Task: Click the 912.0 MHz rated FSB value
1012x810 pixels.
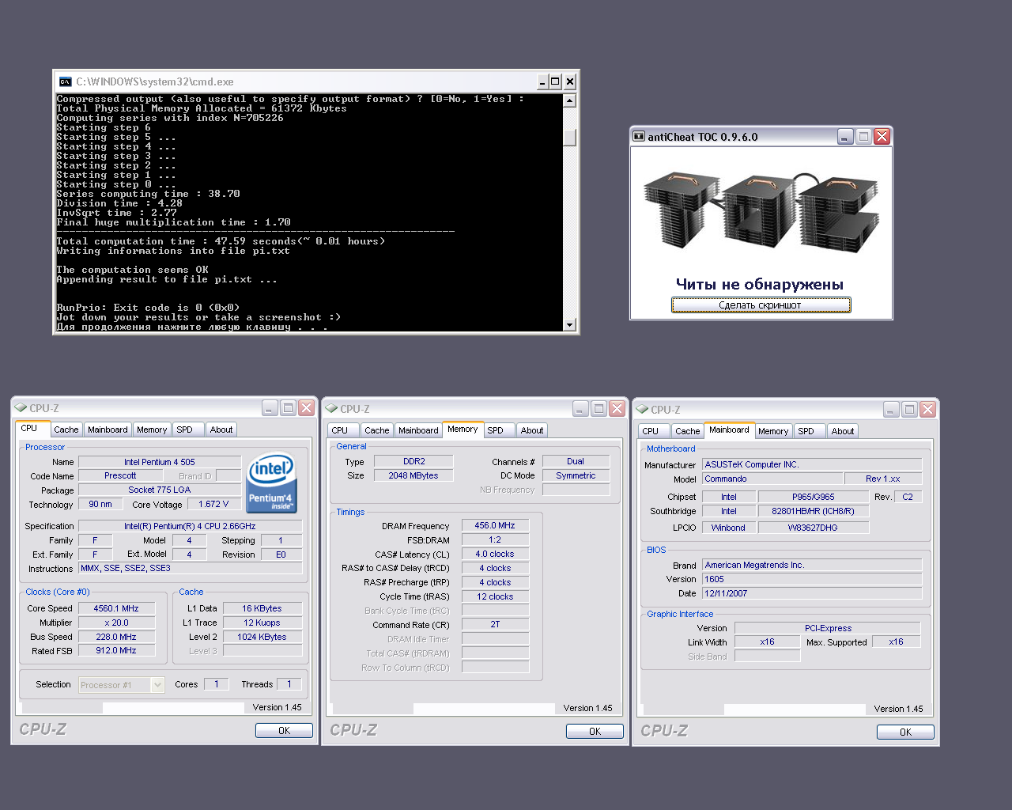Action: pos(116,651)
